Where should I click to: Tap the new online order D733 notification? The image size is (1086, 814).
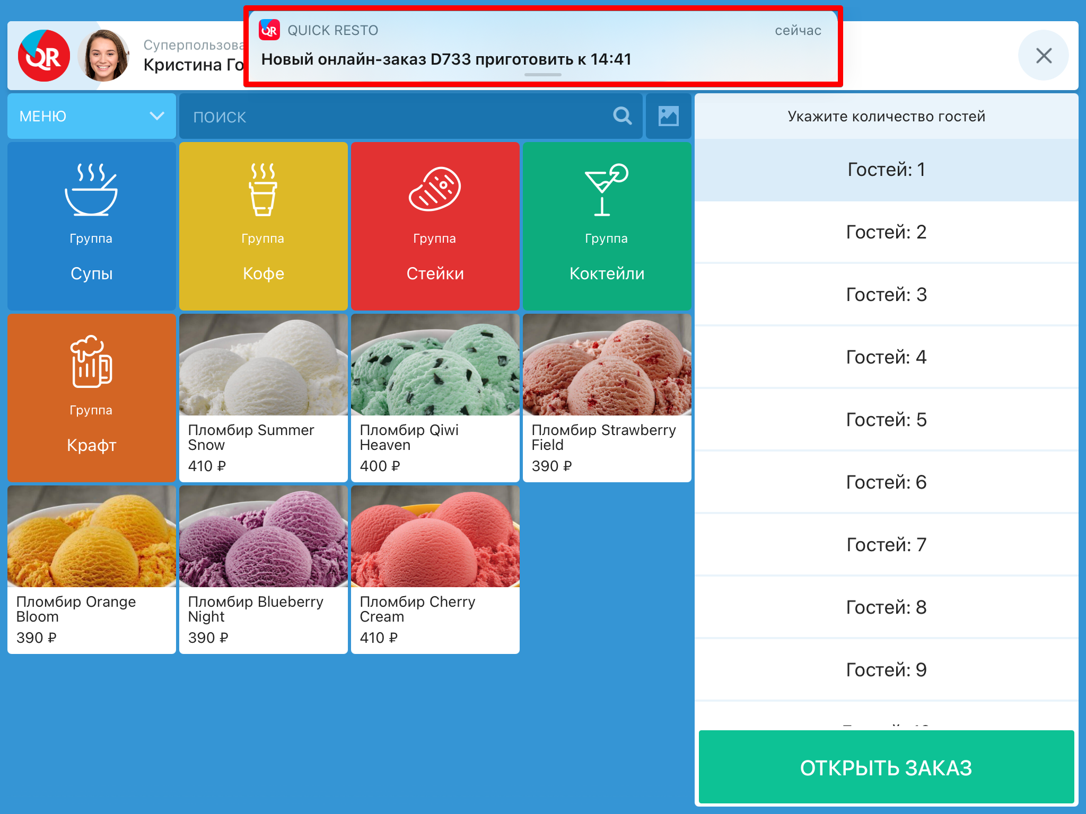click(x=542, y=47)
